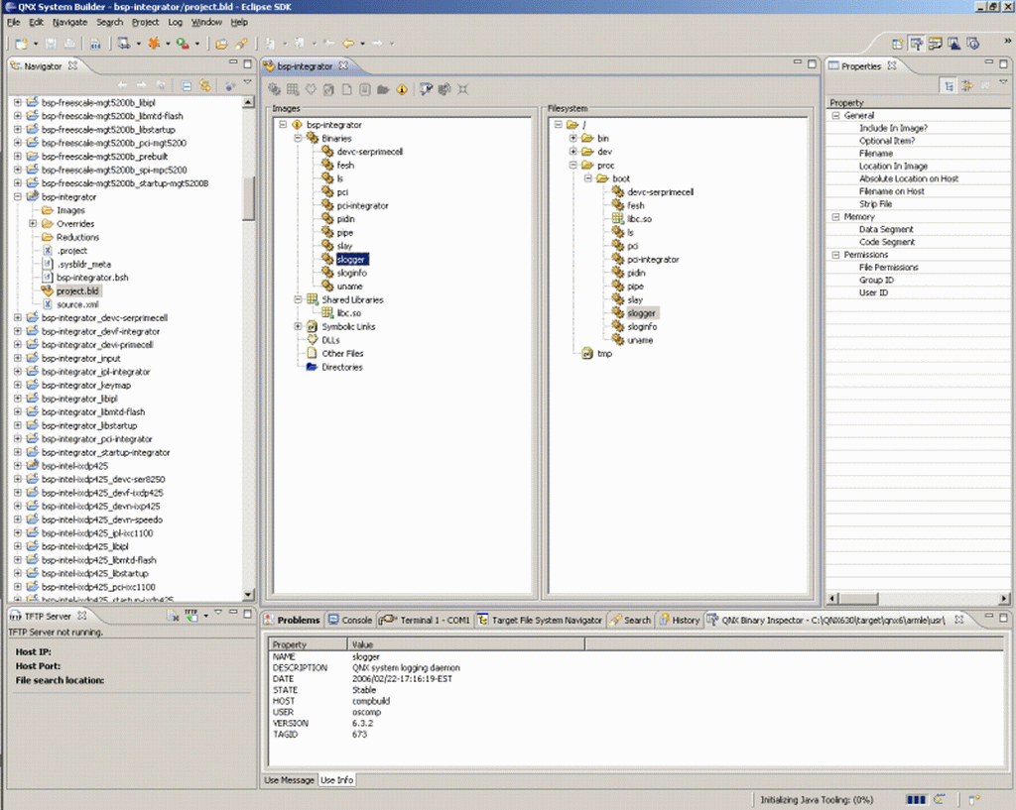The image size is (1016, 810).
Task: Click the Property column header in Binary Inspector
Action: pos(309,644)
